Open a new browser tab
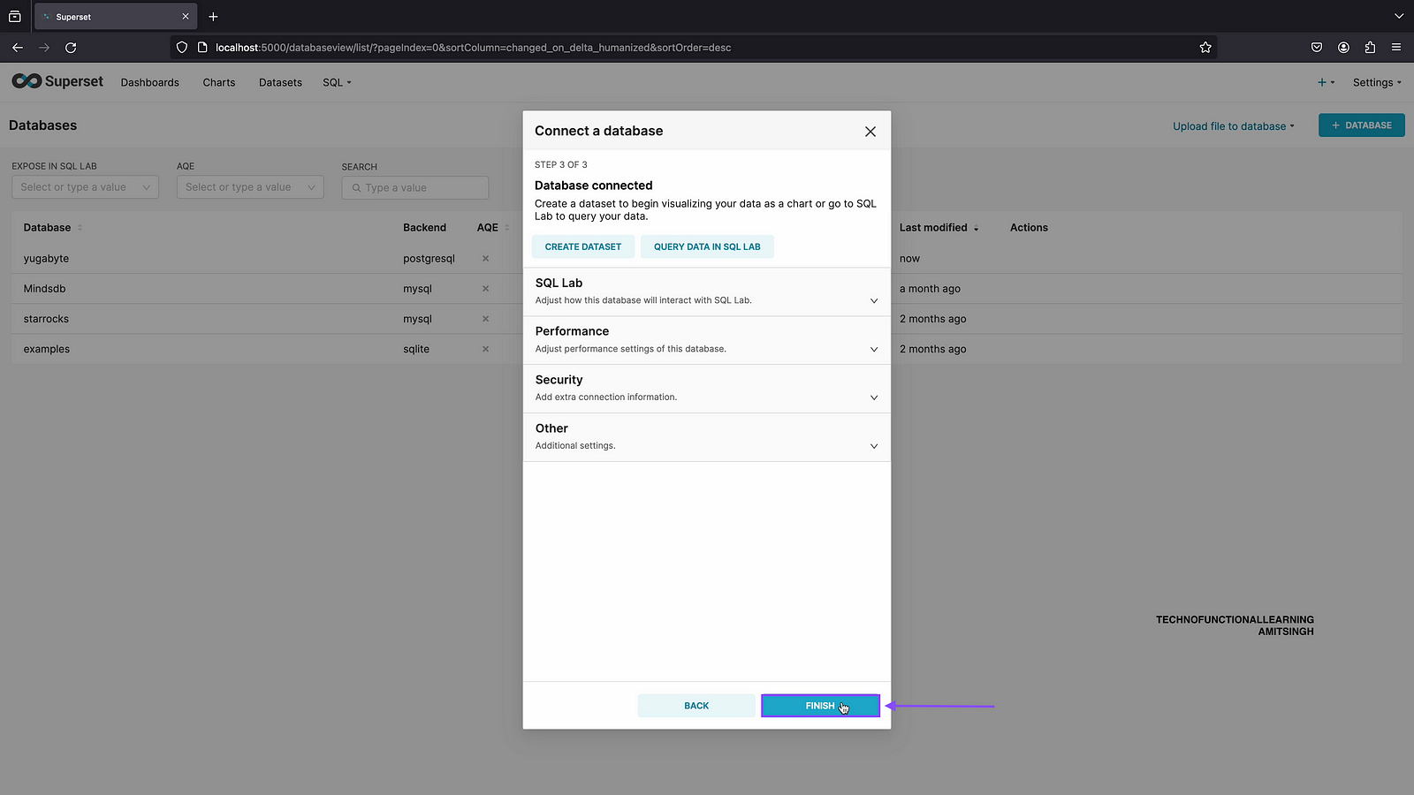The height and width of the screenshot is (795, 1414). coord(213,17)
